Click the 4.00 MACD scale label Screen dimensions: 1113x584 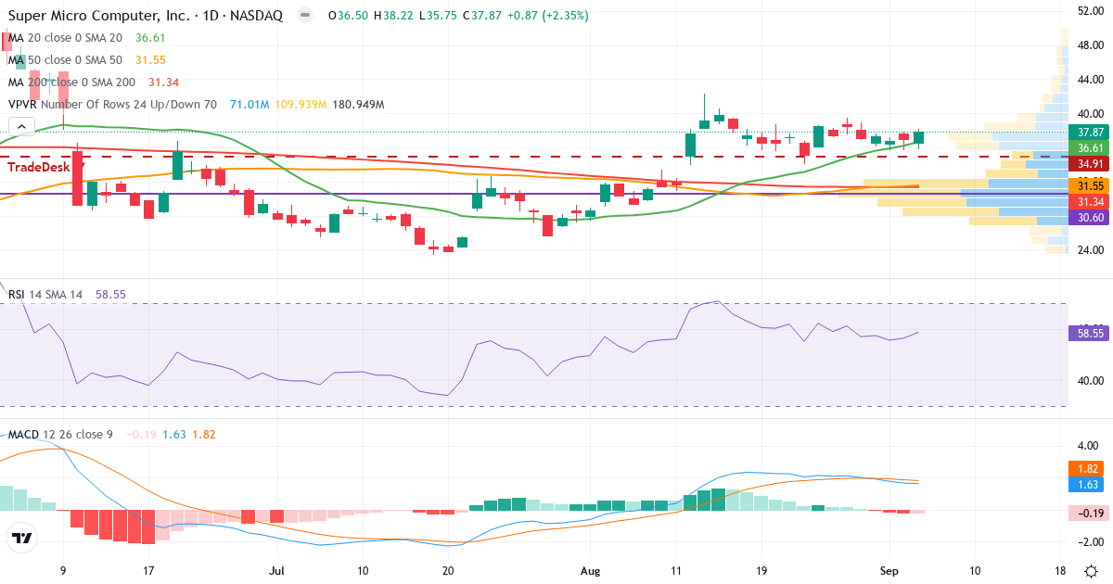click(1088, 445)
